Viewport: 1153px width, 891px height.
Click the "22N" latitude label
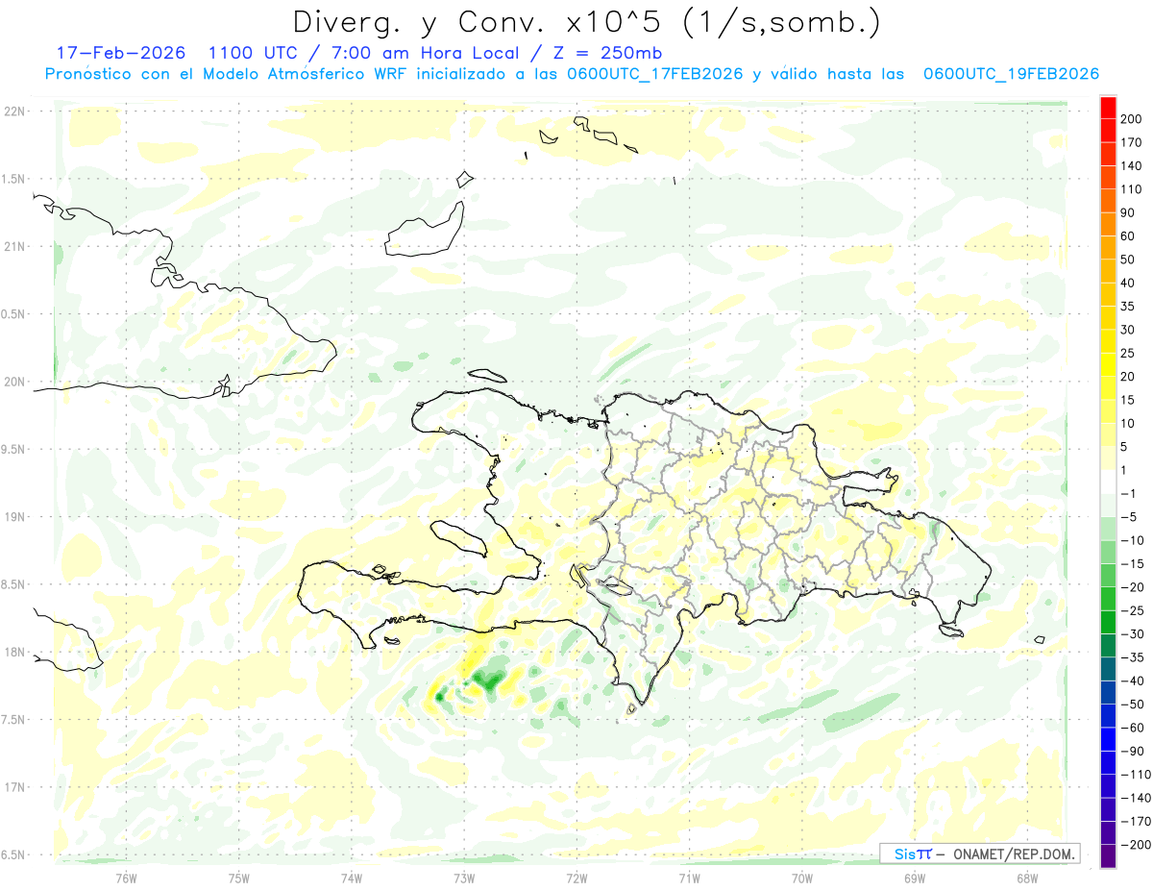coord(13,111)
